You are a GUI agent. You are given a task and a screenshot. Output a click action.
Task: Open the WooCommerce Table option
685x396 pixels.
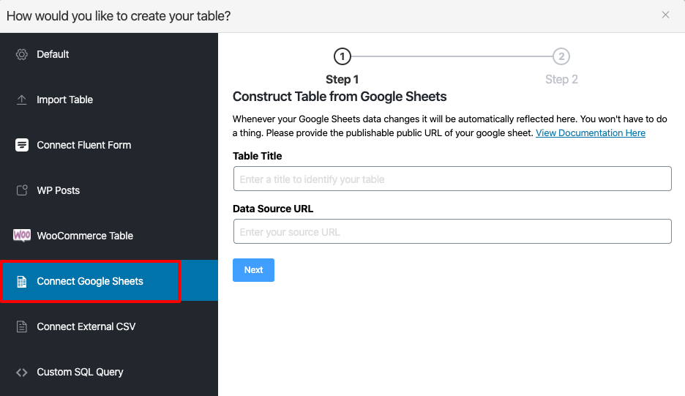tap(85, 236)
